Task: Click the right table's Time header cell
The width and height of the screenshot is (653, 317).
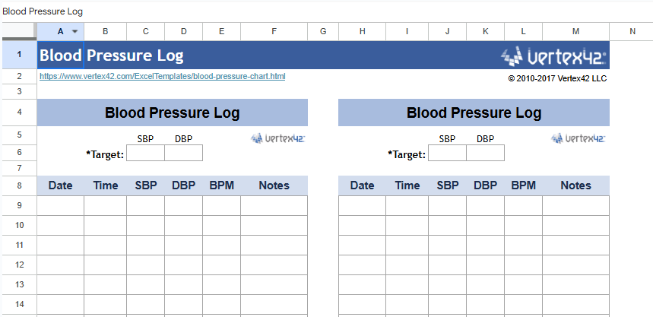Action: click(x=407, y=185)
